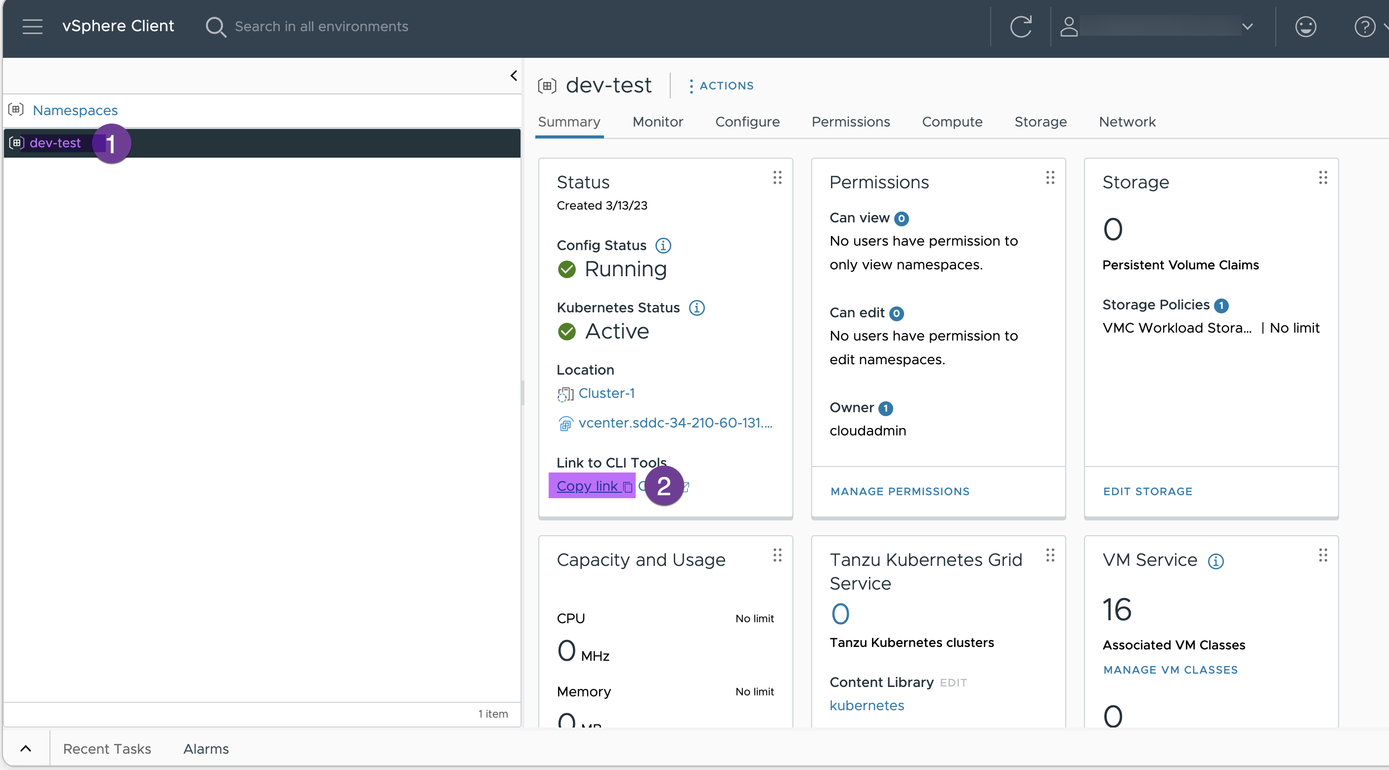Click Manage Permissions

point(900,491)
